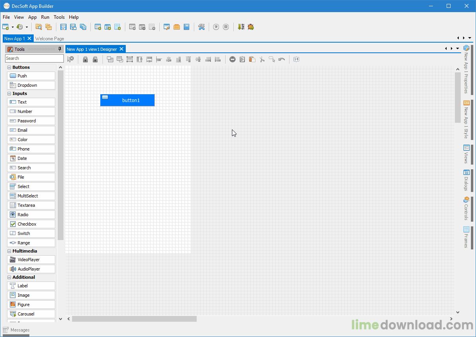This screenshot has height=337, width=476.
Task: Open the tab order editor (1-9 icon)
Action: [x=296, y=59]
